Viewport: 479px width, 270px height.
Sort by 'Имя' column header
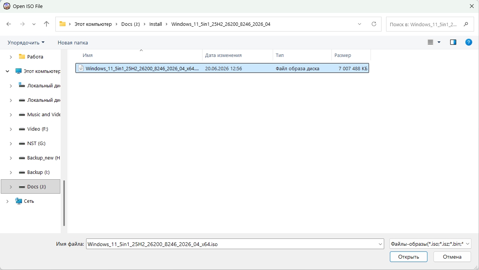88,55
